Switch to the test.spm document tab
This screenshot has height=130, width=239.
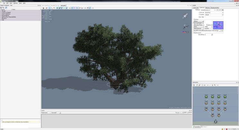(x=63, y=5)
